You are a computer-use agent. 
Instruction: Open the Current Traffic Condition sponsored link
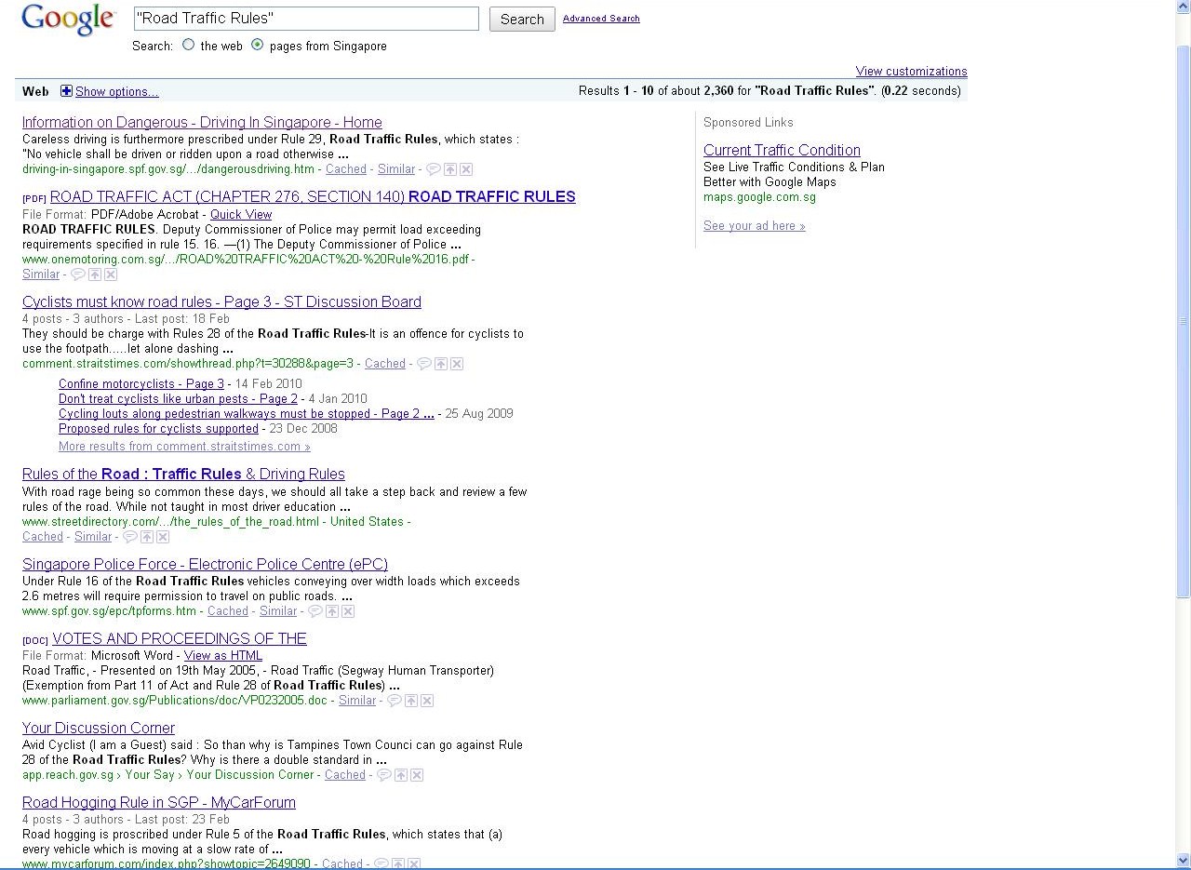coord(782,150)
